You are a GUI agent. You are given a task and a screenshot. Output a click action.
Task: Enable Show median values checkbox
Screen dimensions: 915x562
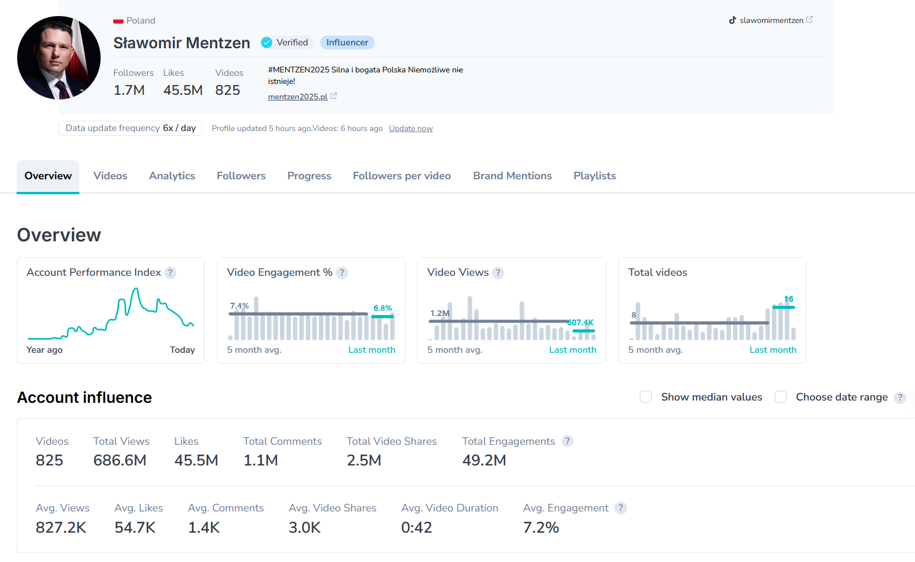point(646,397)
